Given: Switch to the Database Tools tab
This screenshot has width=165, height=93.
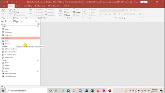Looking at the screenshot, I should [40, 6].
